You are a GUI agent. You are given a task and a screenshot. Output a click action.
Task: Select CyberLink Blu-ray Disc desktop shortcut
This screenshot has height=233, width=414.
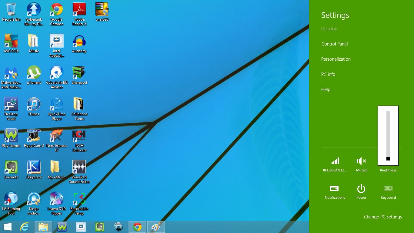point(34,14)
